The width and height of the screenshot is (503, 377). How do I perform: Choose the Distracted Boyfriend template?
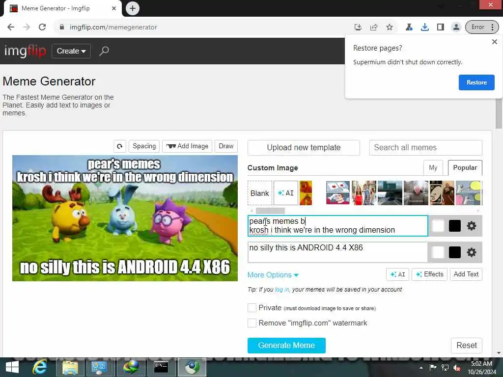click(x=364, y=193)
